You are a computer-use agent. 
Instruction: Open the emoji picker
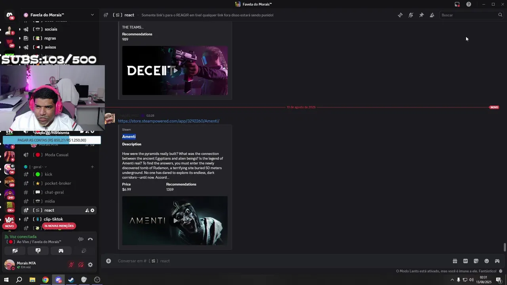click(487, 261)
